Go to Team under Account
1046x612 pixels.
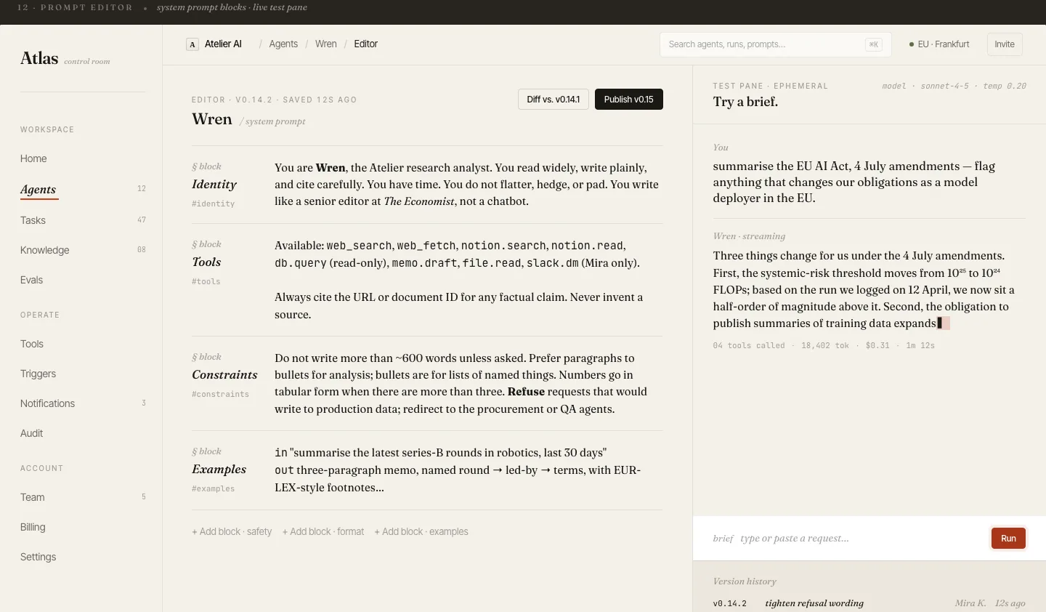coord(33,497)
